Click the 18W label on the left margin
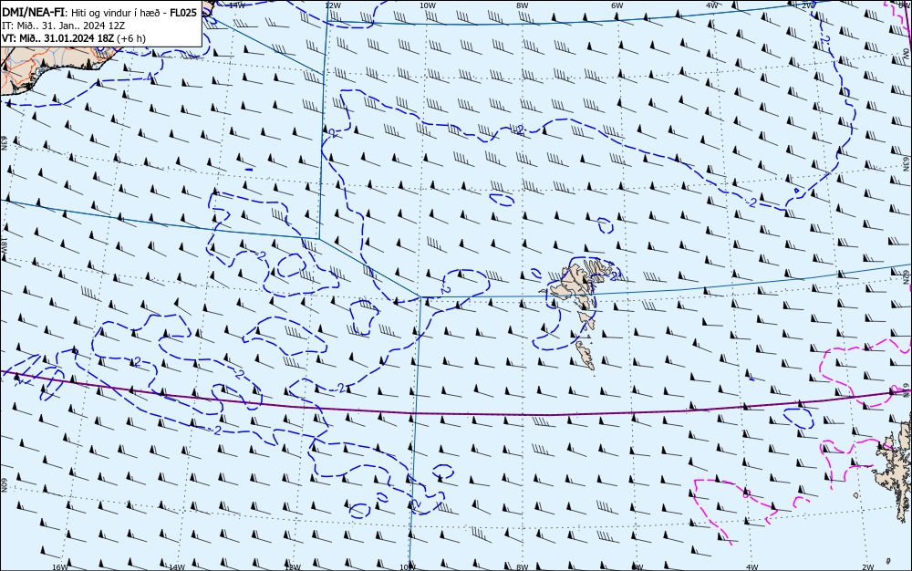The height and width of the screenshot is (571, 912). pyautogui.click(x=4, y=244)
